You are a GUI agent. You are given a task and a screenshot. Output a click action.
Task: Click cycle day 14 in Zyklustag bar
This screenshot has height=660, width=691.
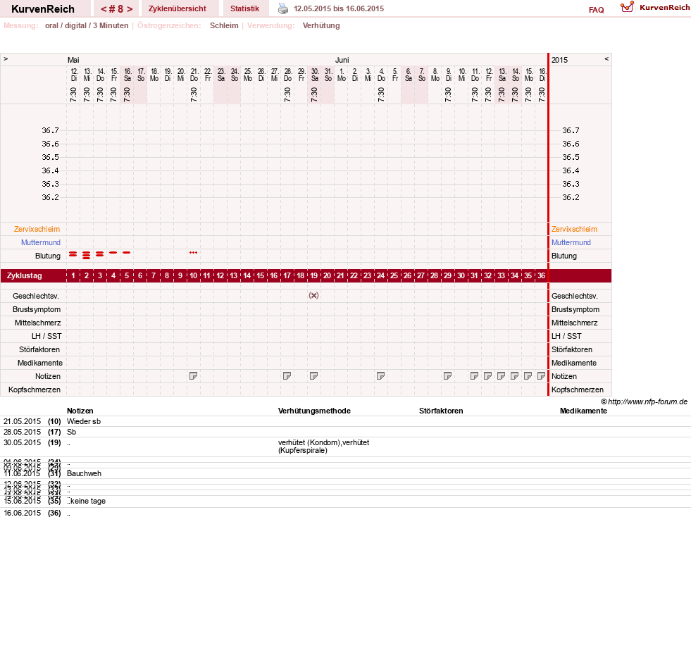(x=247, y=275)
